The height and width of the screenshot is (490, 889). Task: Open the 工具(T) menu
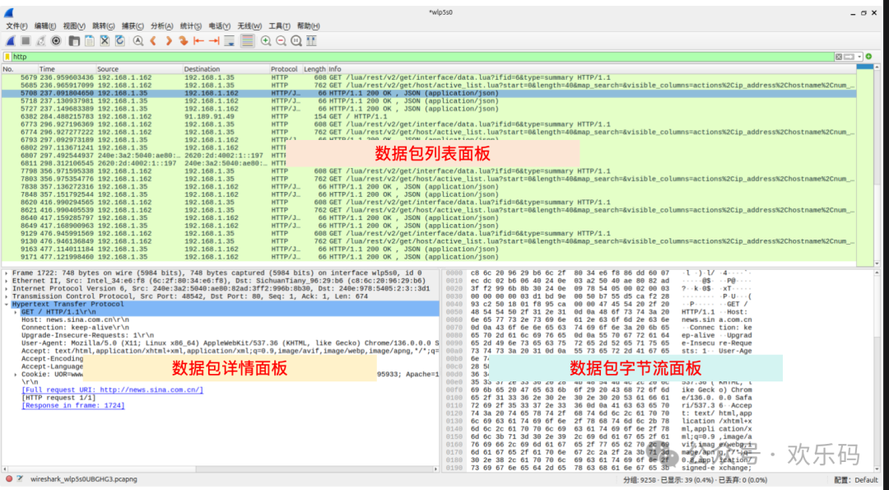280,26
